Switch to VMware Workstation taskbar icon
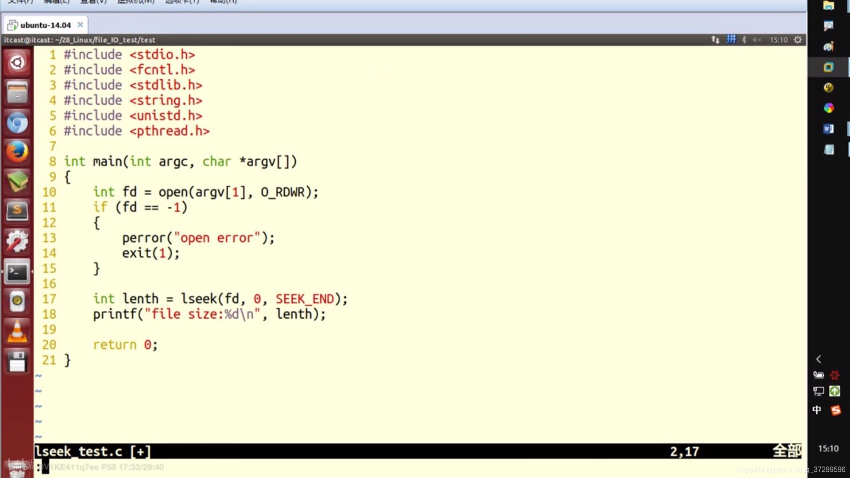Viewport: 850px width, 478px height. (828, 67)
